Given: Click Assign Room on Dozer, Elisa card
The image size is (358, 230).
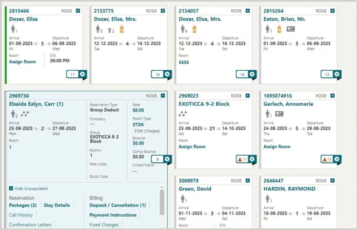Looking at the screenshot, I should tap(22, 62).
